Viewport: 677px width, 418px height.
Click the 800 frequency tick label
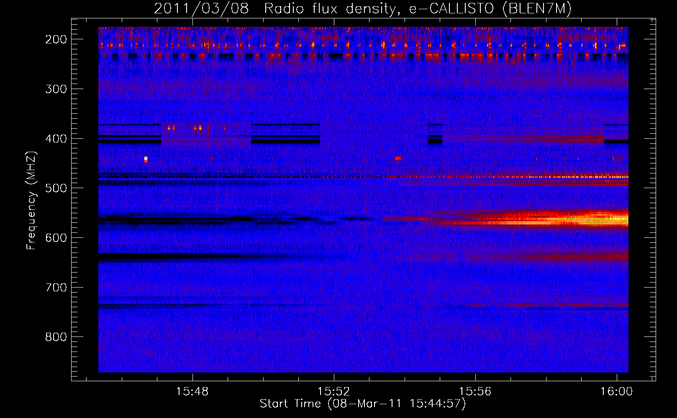click(x=56, y=337)
